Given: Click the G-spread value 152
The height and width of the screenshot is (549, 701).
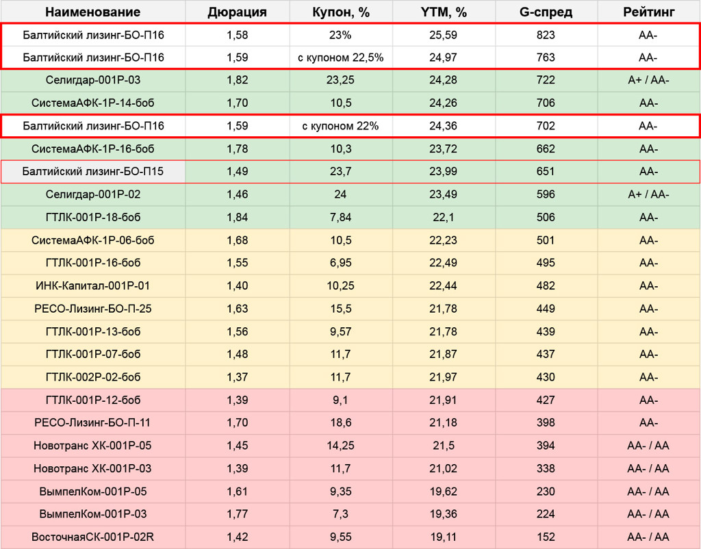Looking at the screenshot, I should pos(546,537).
